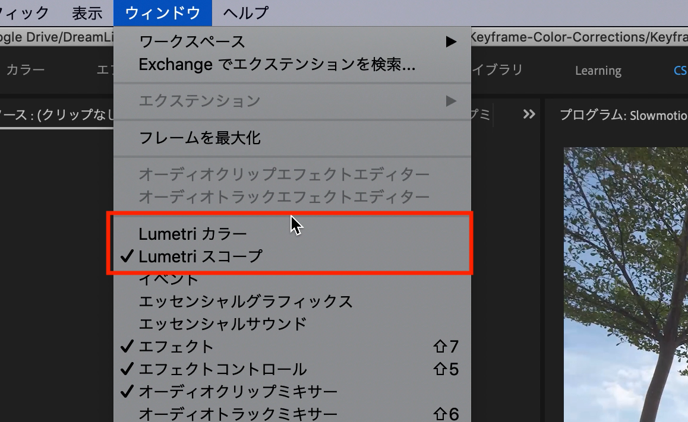This screenshot has height=422, width=688.
Task: Switch to the Learning workspace tab
Action: (598, 71)
